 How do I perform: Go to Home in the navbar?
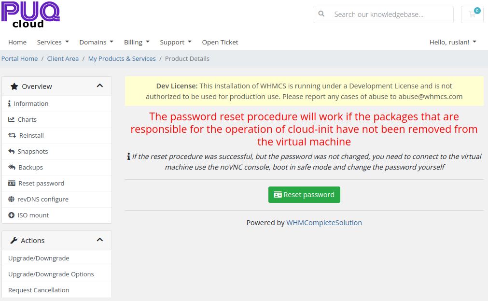[x=17, y=42]
